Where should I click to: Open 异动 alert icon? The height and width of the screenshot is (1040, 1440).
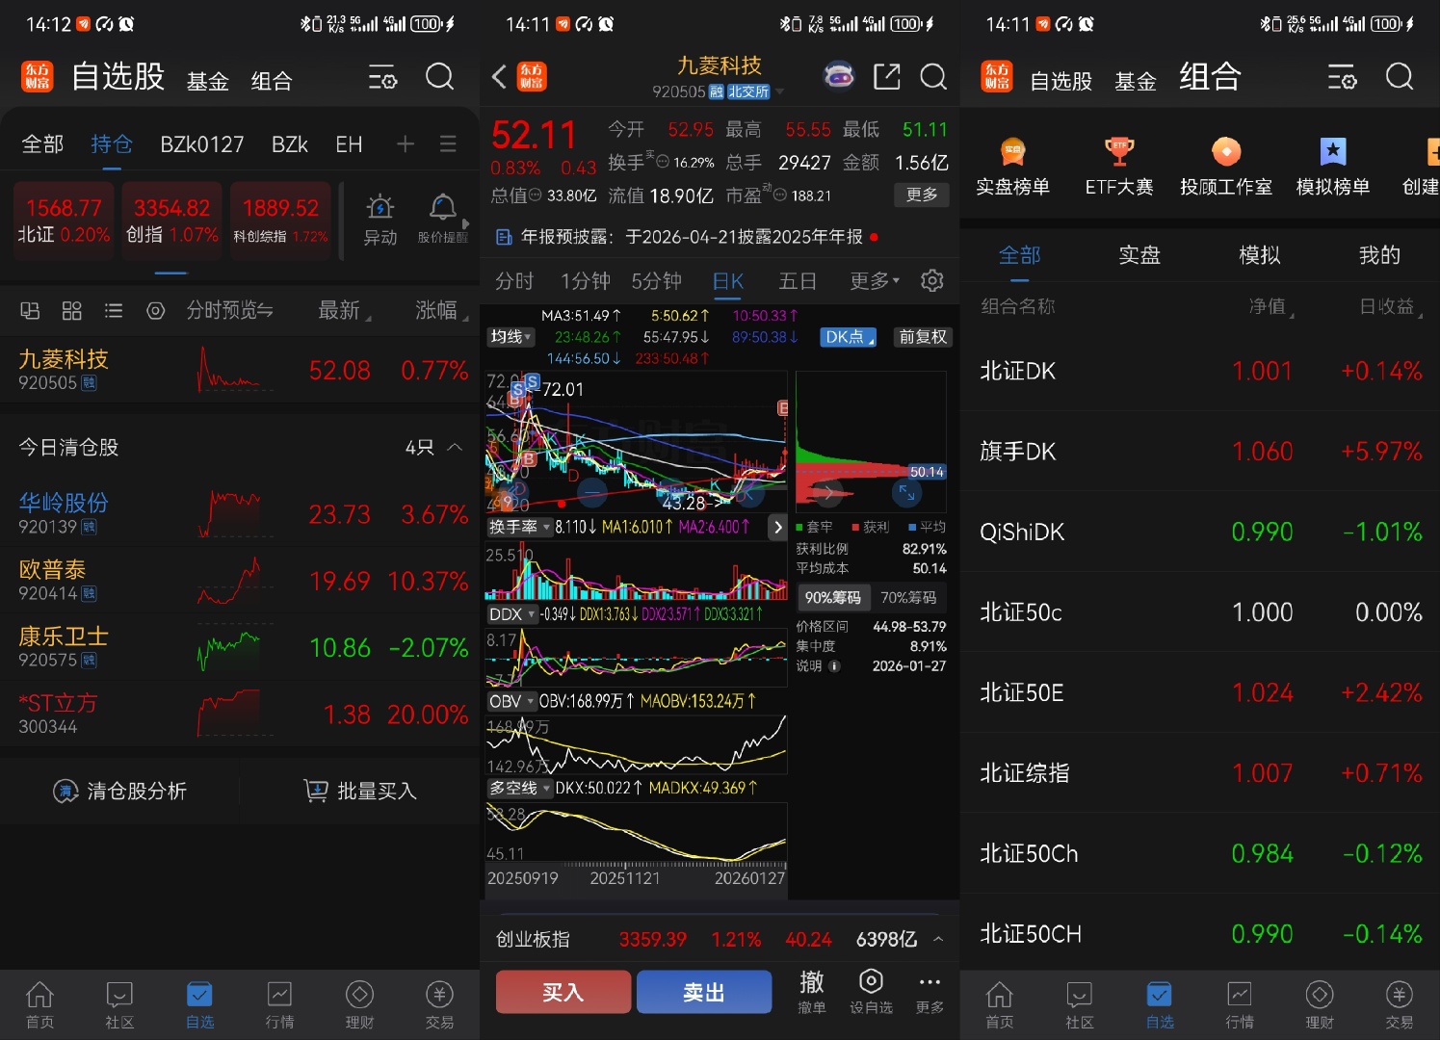pos(380,220)
